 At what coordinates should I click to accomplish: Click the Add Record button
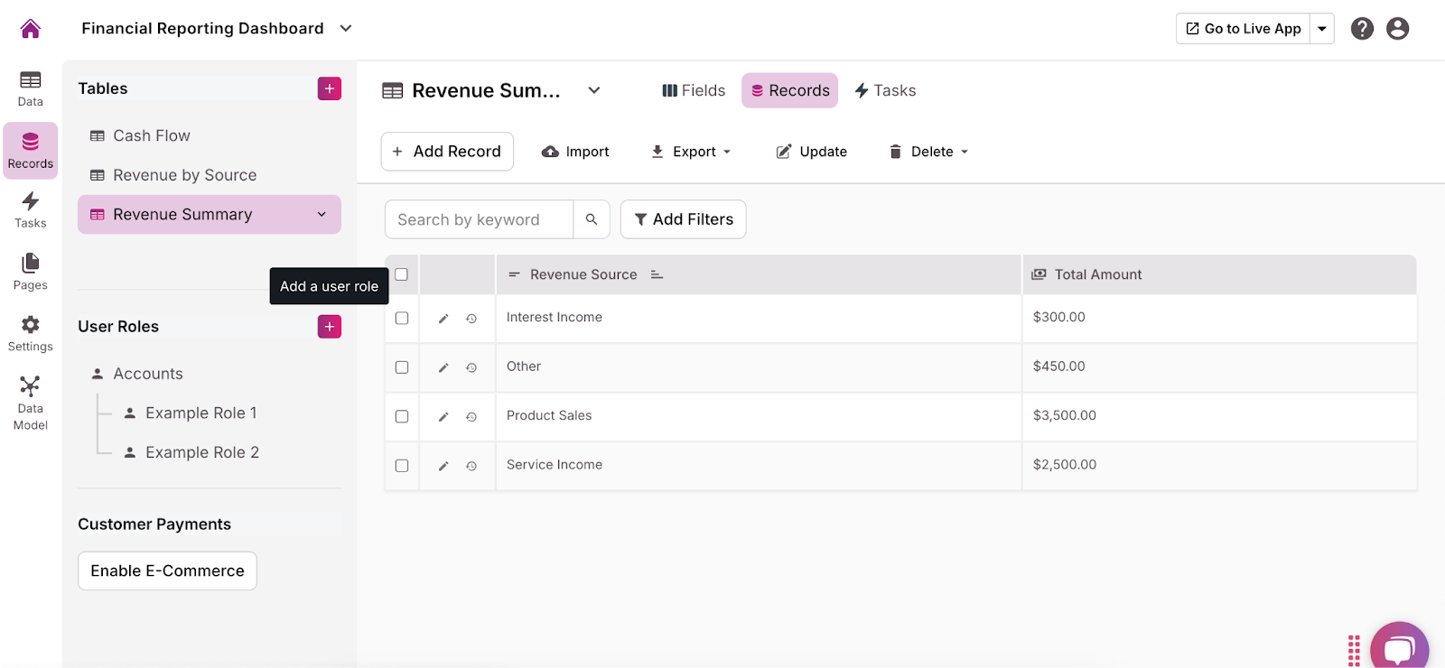[447, 152]
